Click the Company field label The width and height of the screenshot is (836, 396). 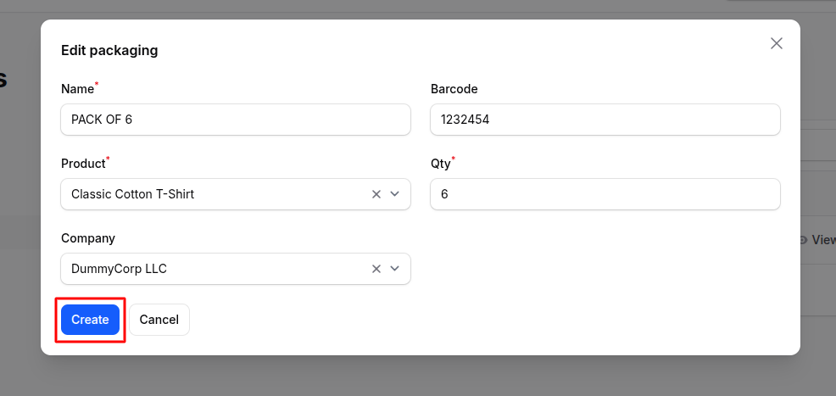[x=87, y=238]
